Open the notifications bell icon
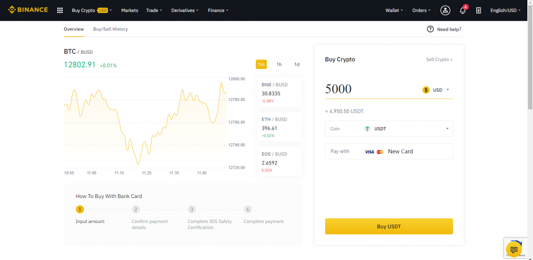The height and width of the screenshot is (260, 533). [463, 10]
